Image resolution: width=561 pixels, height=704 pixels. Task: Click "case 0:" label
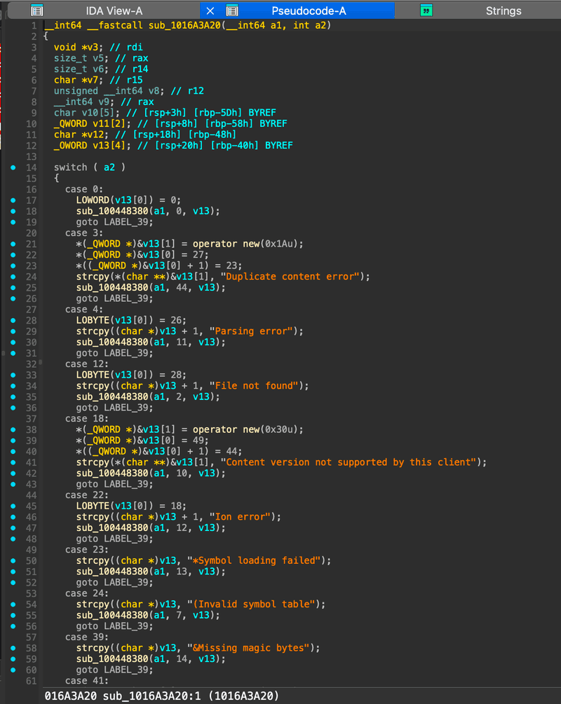pyautogui.click(x=84, y=189)
